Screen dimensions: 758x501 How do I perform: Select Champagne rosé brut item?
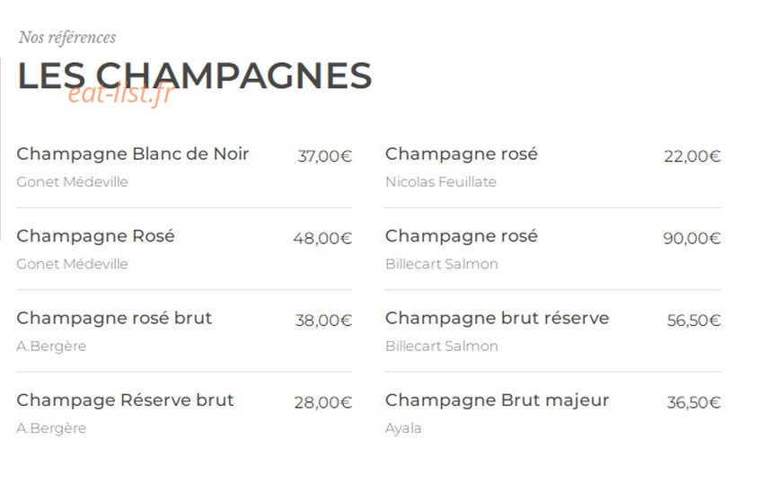coord(114,318)
